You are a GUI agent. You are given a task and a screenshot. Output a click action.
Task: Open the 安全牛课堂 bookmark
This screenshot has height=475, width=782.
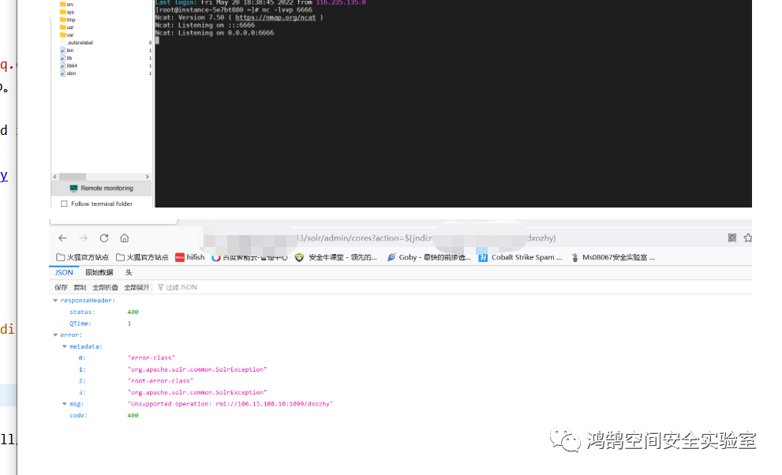tap(336, 257)
